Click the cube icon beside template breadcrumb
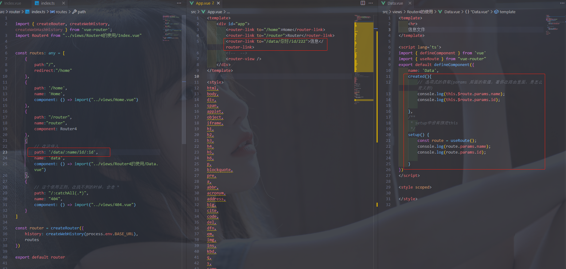 tap(496, 12)
